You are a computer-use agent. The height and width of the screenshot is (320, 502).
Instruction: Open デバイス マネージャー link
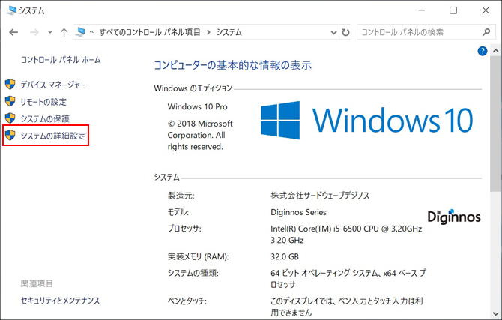coord(53,85)
